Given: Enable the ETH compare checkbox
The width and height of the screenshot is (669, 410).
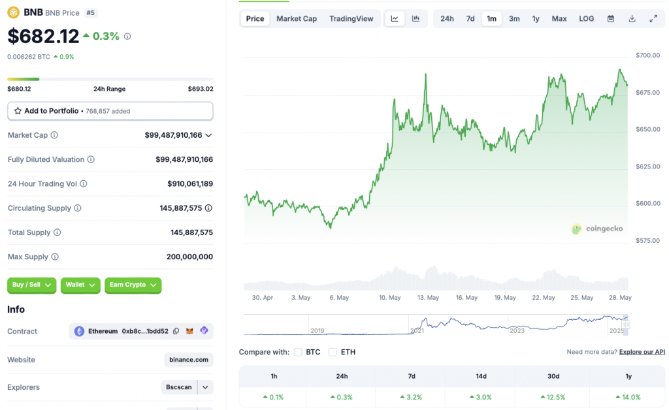Looking at the screenshot, I should point(333,352).
